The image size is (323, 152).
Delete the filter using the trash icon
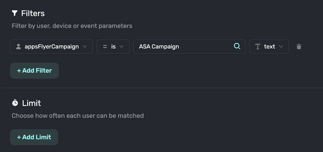click(299, 47)
